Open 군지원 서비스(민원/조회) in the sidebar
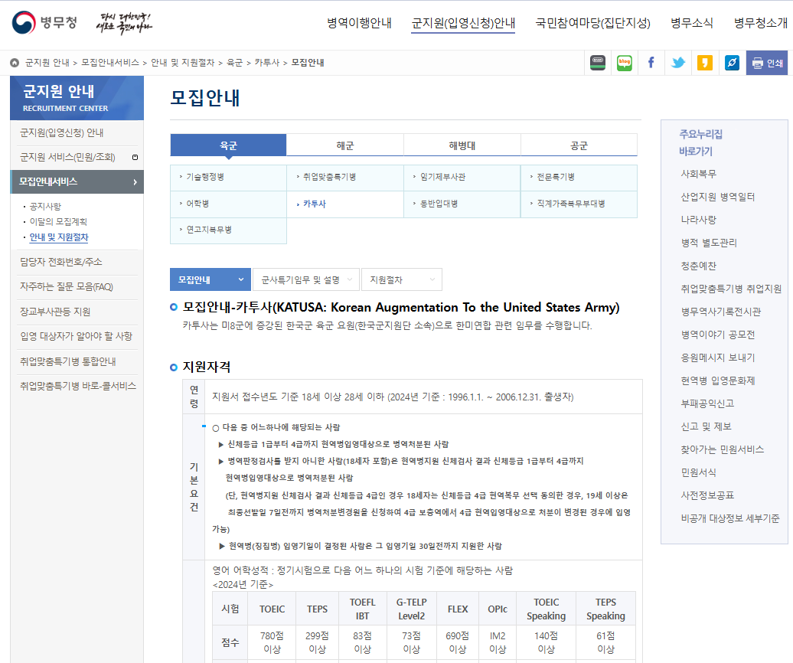 coord(67,157)
